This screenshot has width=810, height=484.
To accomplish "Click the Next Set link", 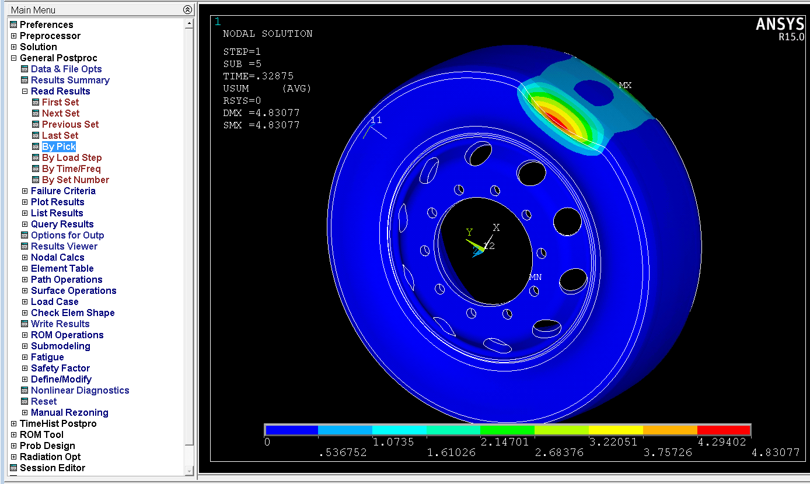I will coord(60,113).
